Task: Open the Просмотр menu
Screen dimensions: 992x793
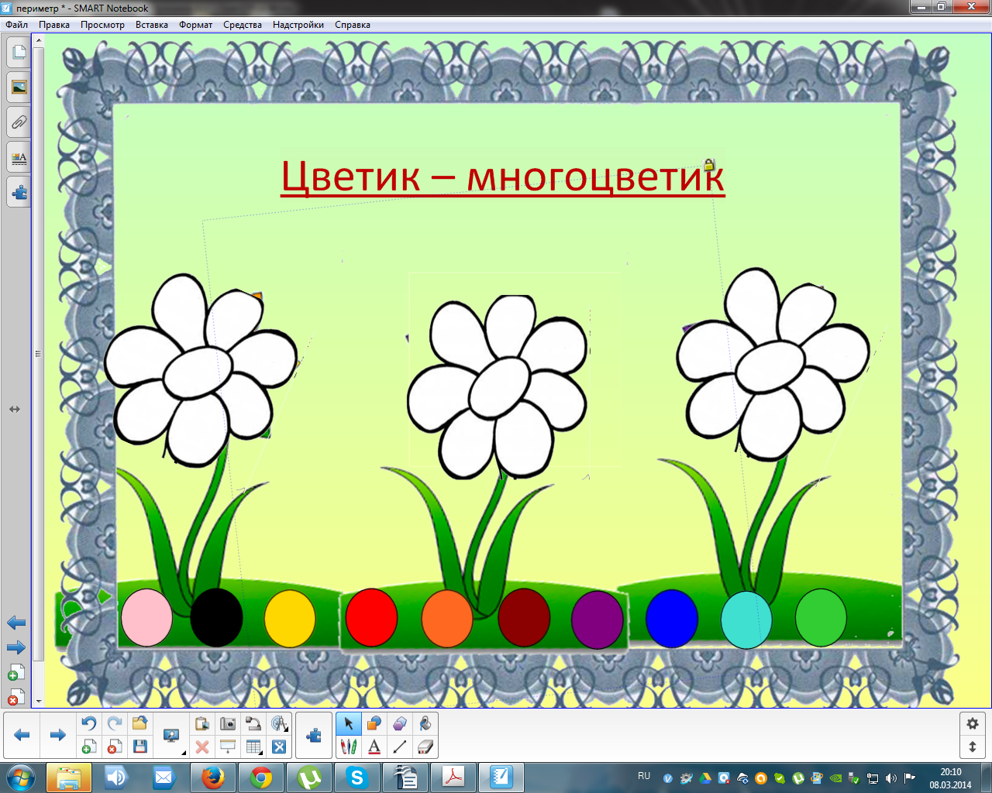Action: click(102, 25)
